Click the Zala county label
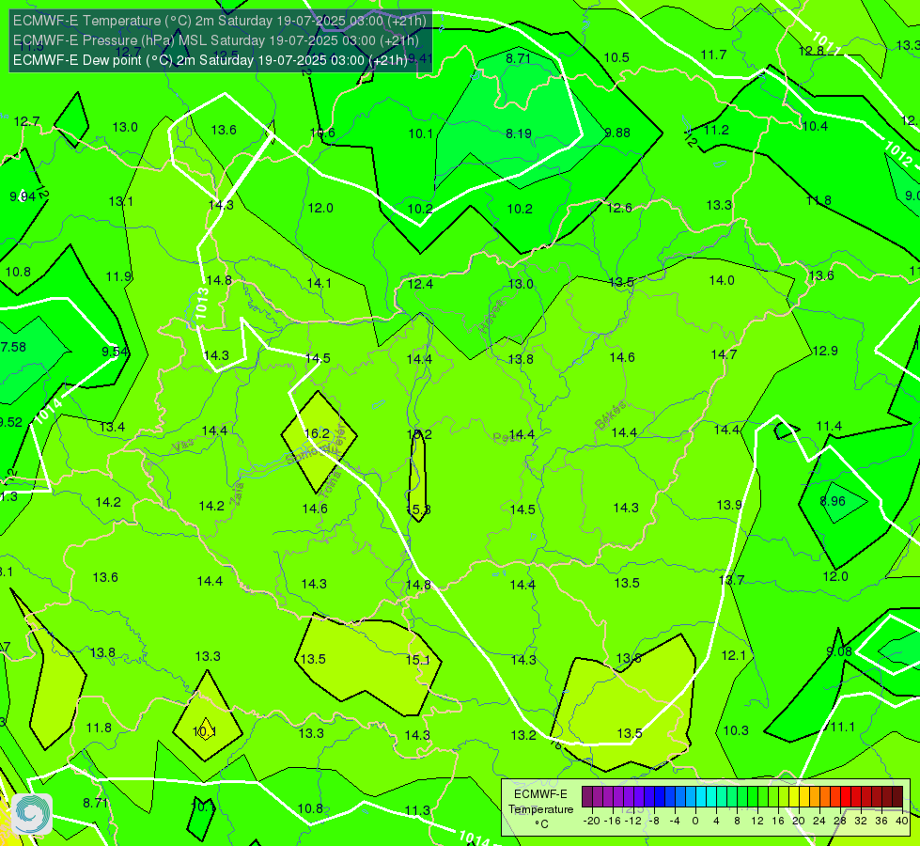Screen dimensions: 920x846 [x=237, y=493]
